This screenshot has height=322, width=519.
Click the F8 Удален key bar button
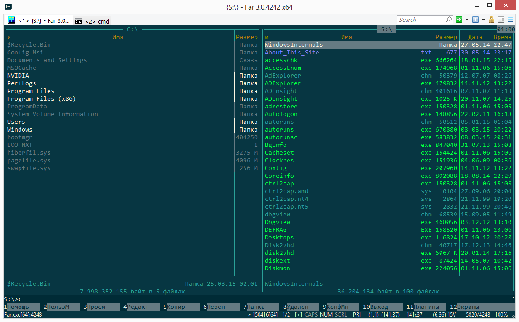tap(301, 307)
